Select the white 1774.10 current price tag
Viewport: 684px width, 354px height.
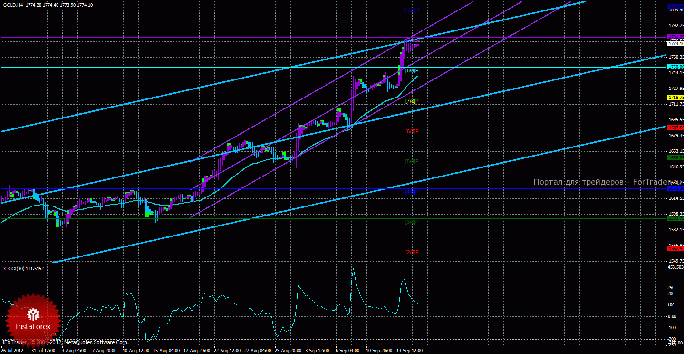point(675,43)
